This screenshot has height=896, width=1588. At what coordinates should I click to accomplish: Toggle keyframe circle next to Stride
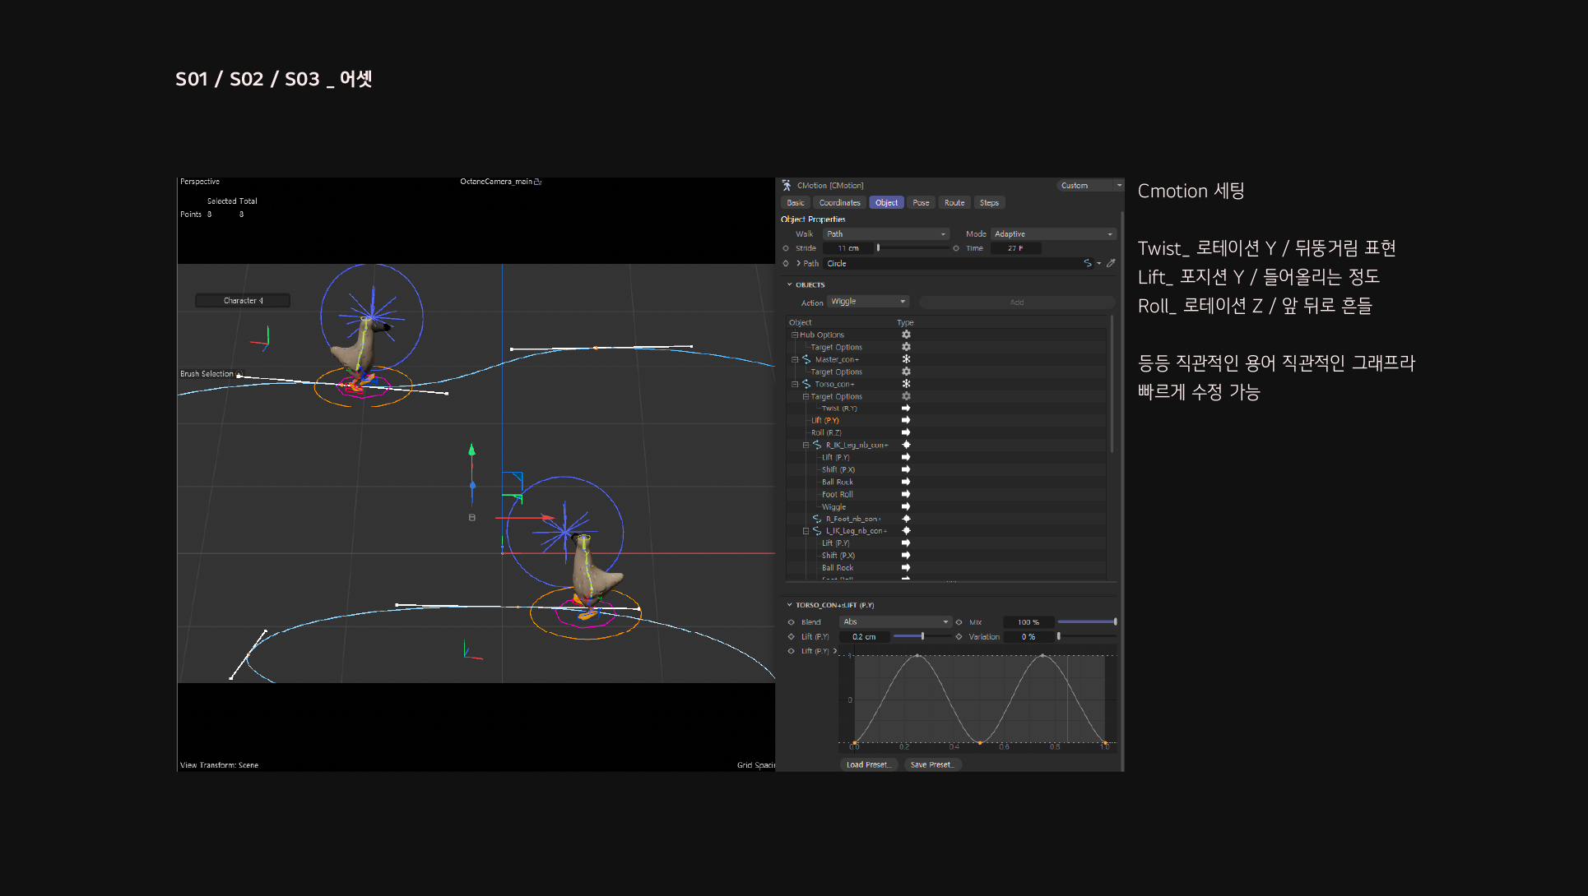click(x=786, y=248)
